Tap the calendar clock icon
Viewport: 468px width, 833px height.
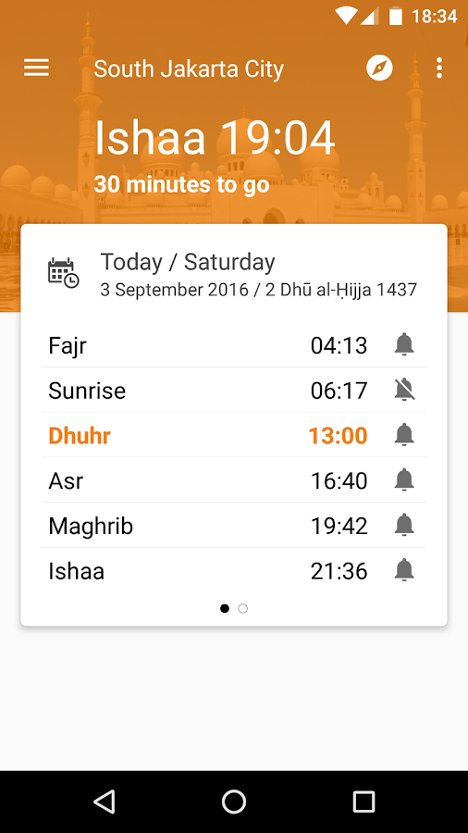[63, 272]
